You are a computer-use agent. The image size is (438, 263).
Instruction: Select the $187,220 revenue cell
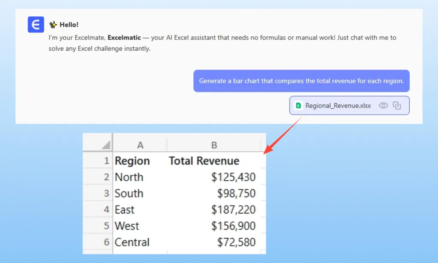233,210
